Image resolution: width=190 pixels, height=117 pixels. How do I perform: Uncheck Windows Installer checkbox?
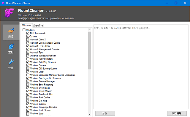coord(28,104)
